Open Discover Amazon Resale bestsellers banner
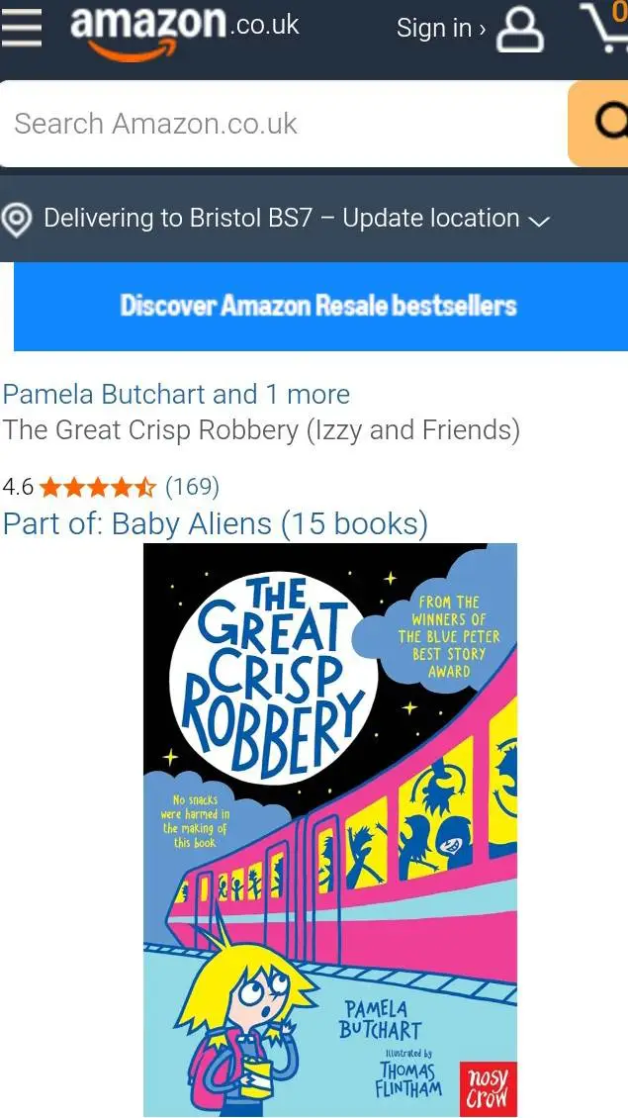 click(x=320, y=307)
